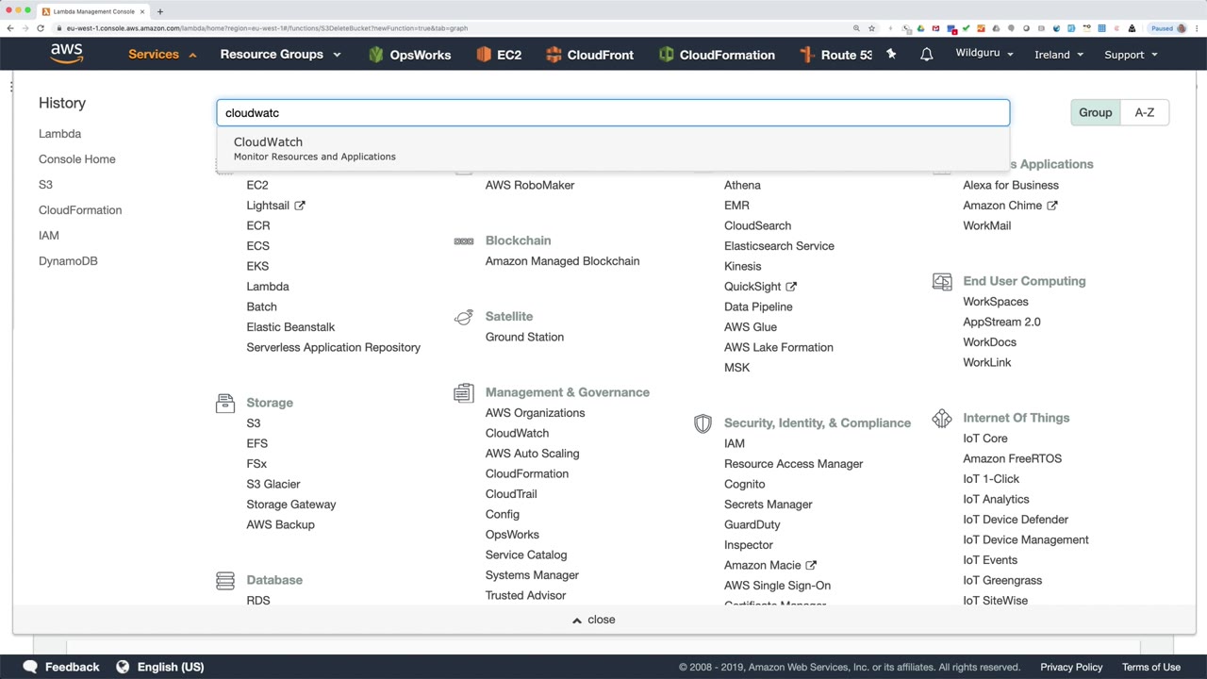Switch services view to A-Z
The height and width of the screenshot is (679, 1207).
click(x=1144, y=112)
